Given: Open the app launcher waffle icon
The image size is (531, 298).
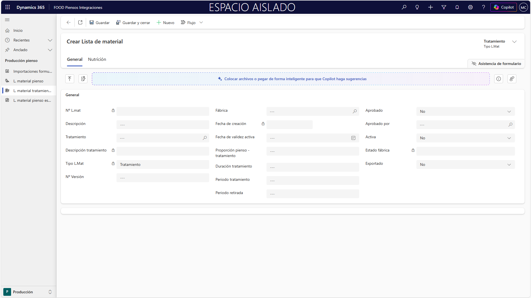Looking at the screenshot, I should click(7, 7).
